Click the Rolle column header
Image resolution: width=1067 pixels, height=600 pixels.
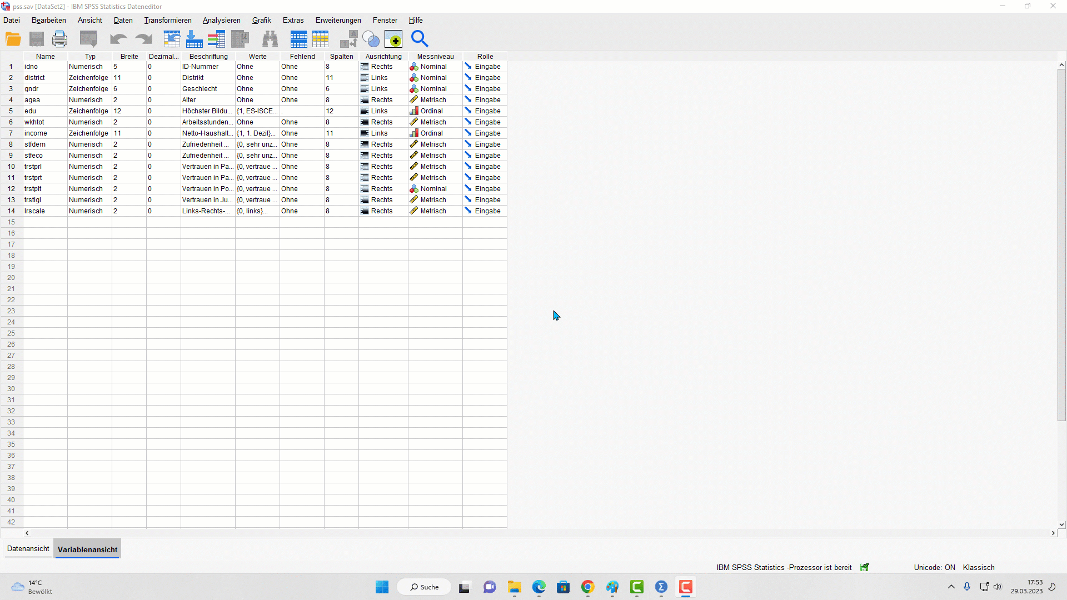pyautogui.click(x=485, y=57)
